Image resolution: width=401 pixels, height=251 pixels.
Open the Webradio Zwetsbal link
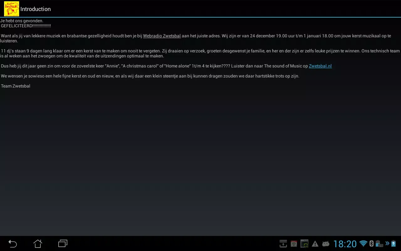click(x=162, y=36)
